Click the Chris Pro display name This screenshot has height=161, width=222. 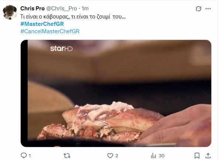coord(33,8)
